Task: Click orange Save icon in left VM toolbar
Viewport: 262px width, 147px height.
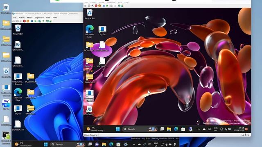Action: [28, 21]
